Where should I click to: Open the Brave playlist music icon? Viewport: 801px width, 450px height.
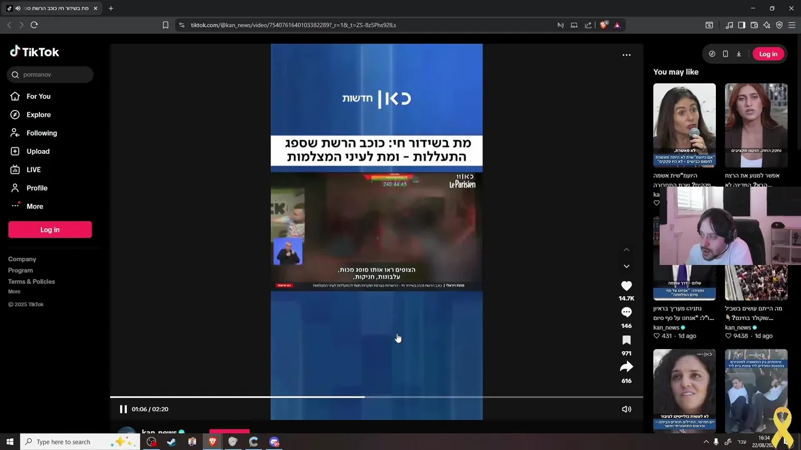tap(729, 25)
